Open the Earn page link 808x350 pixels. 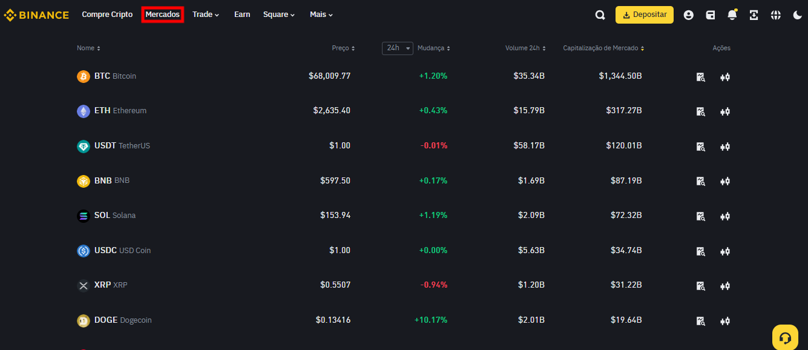pos(242,15)
